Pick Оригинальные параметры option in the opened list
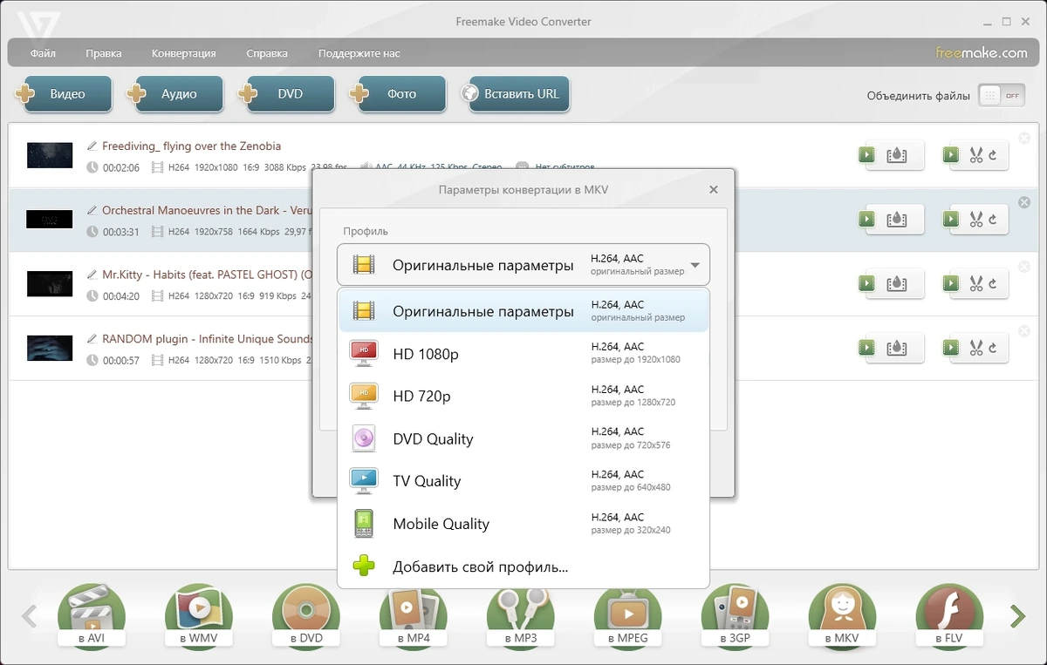Screen dimensions: 1047x665 coord(523,311)
